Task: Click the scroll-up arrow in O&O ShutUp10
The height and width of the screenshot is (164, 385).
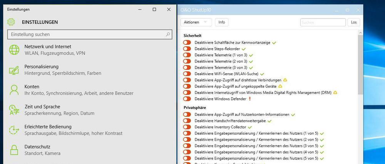Action: pyautogui.click(x=360, y=33)
